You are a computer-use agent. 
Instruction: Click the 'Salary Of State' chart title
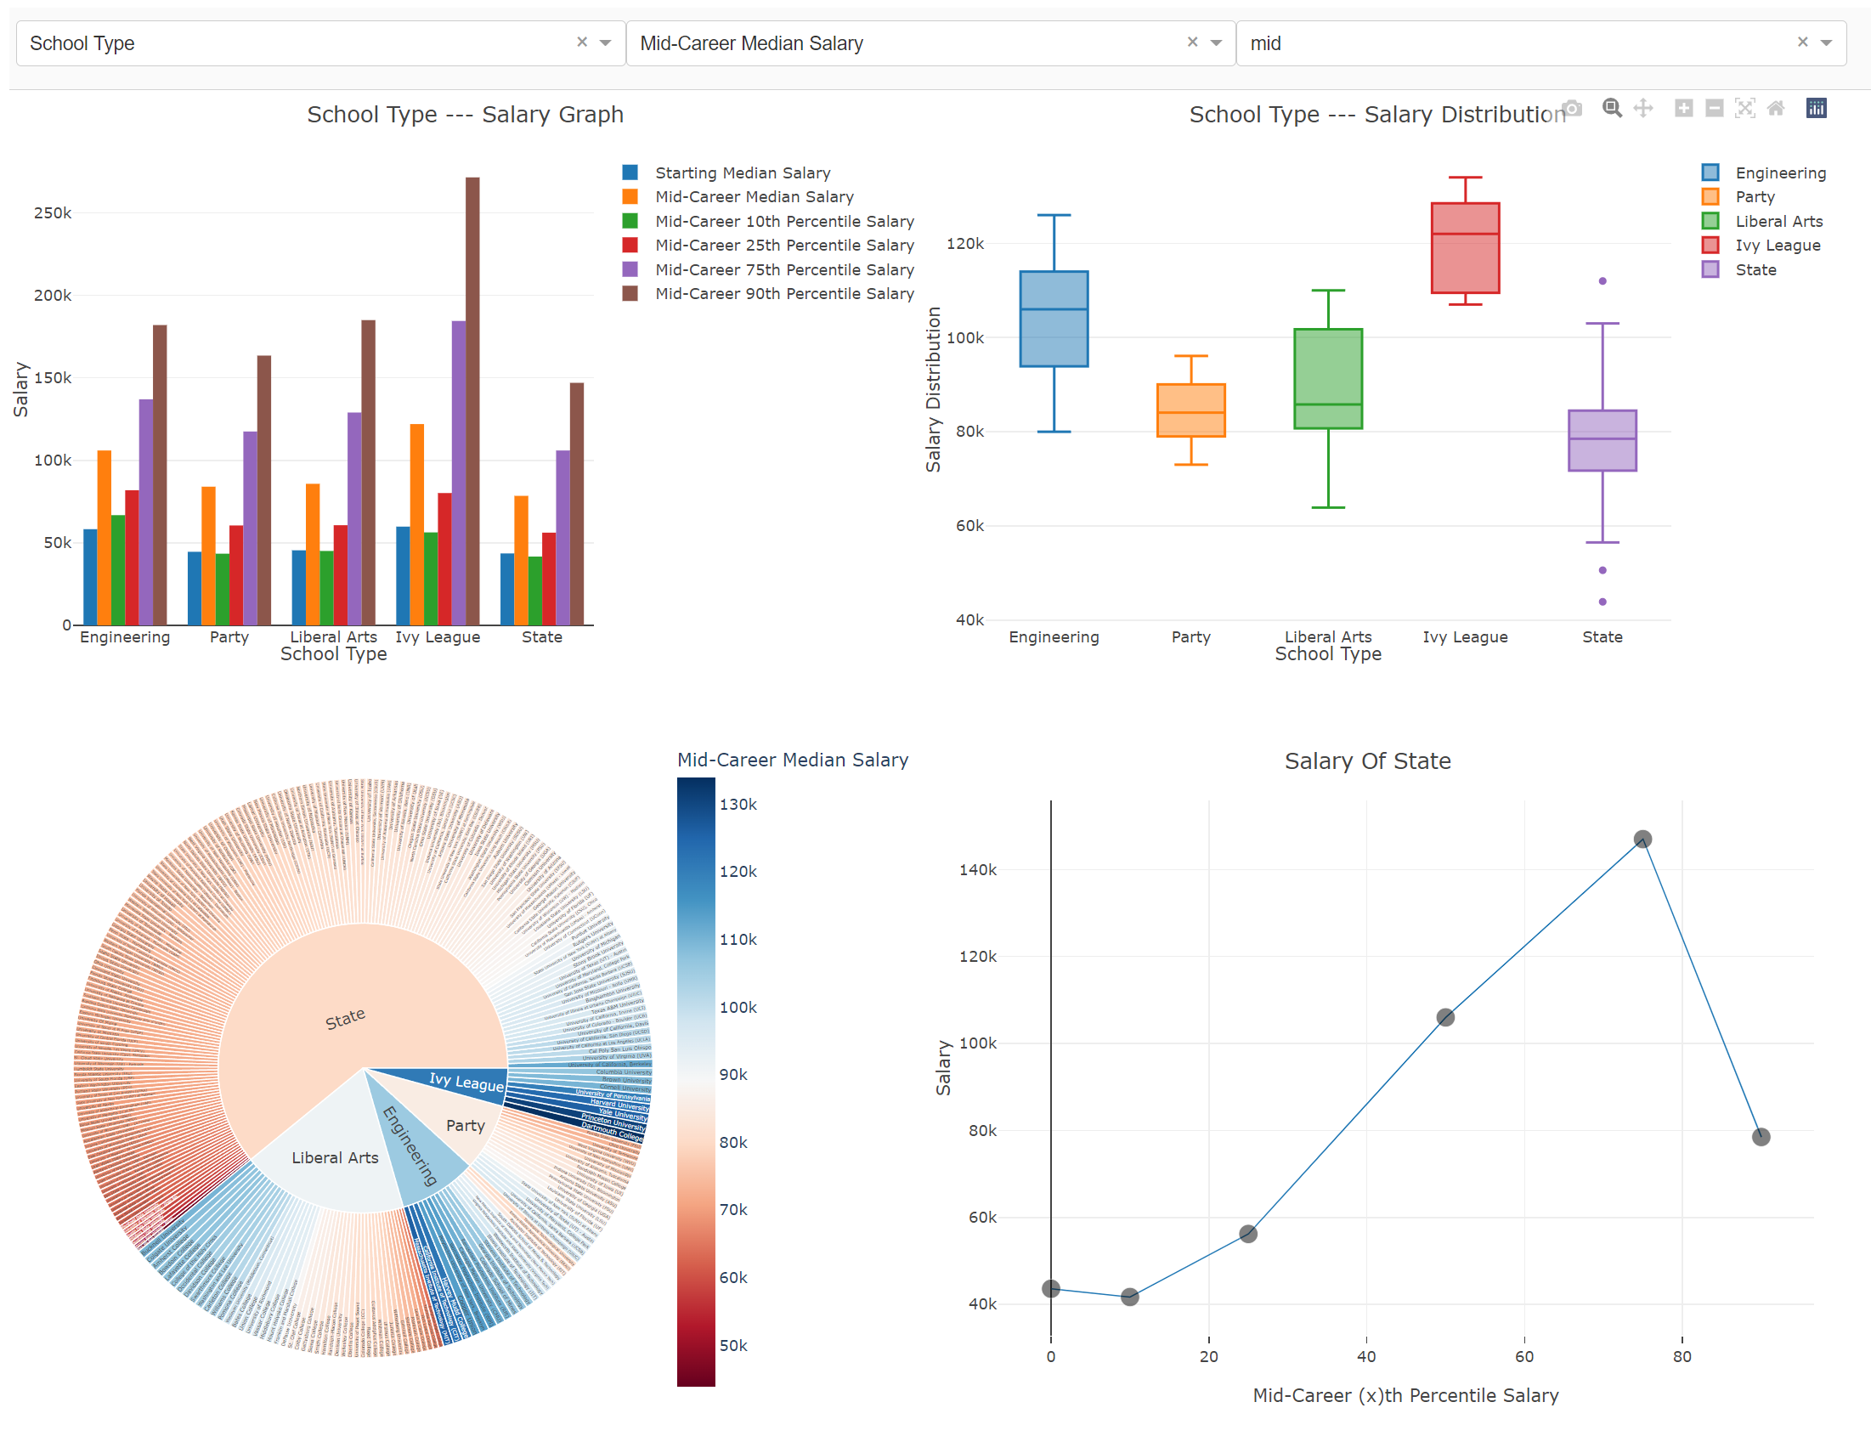click(1367, 760)
